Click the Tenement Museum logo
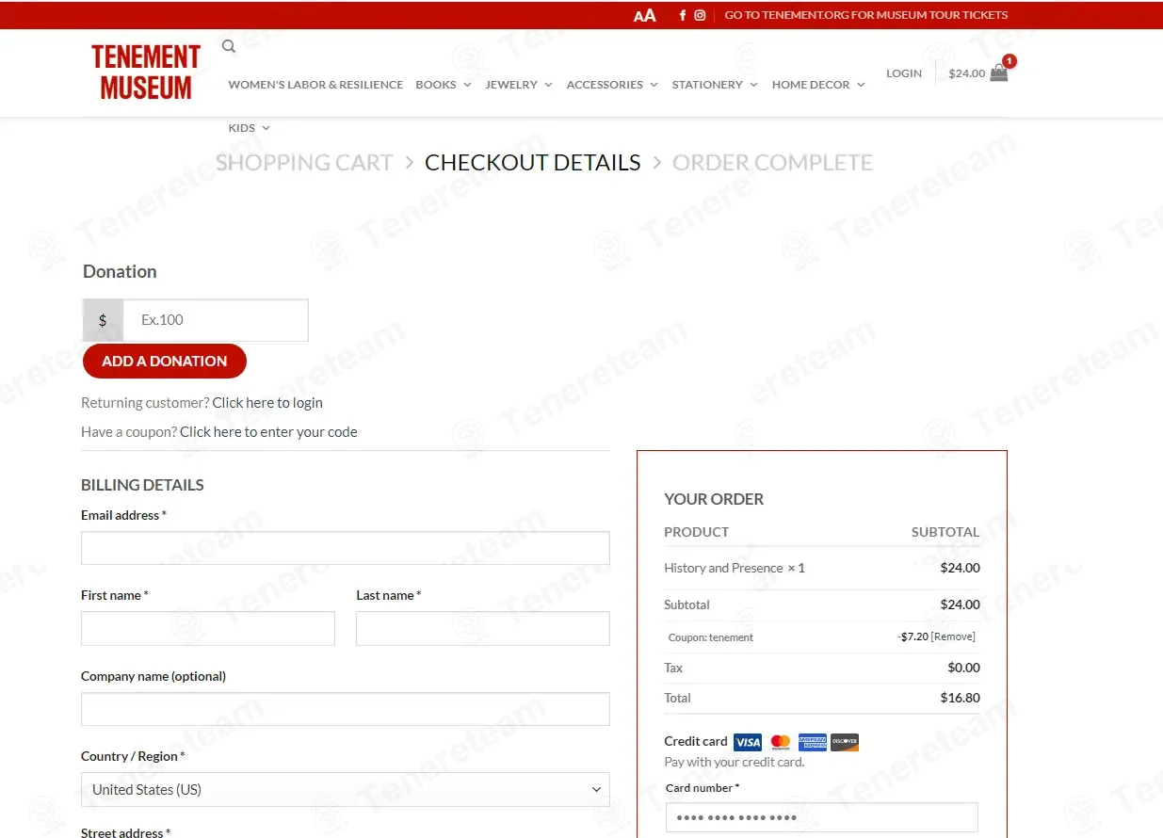The width and height of the screenshot is (1163, 838). tap(146, 73)
